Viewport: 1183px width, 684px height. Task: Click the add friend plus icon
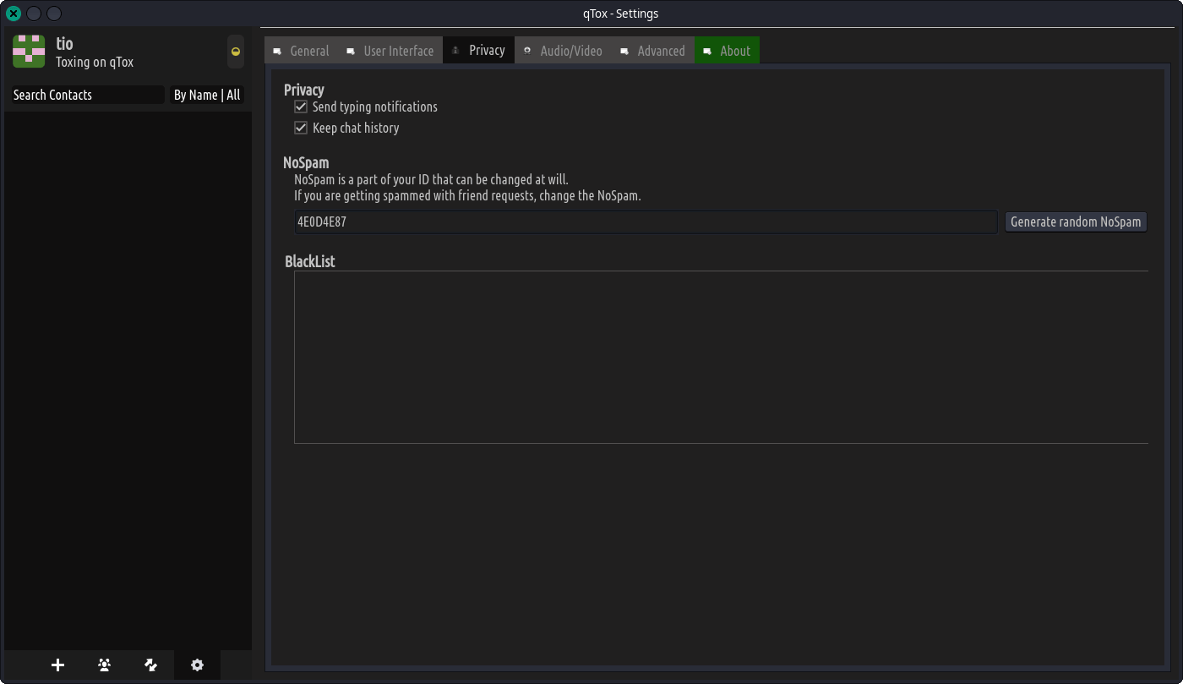tap(57, 665)
